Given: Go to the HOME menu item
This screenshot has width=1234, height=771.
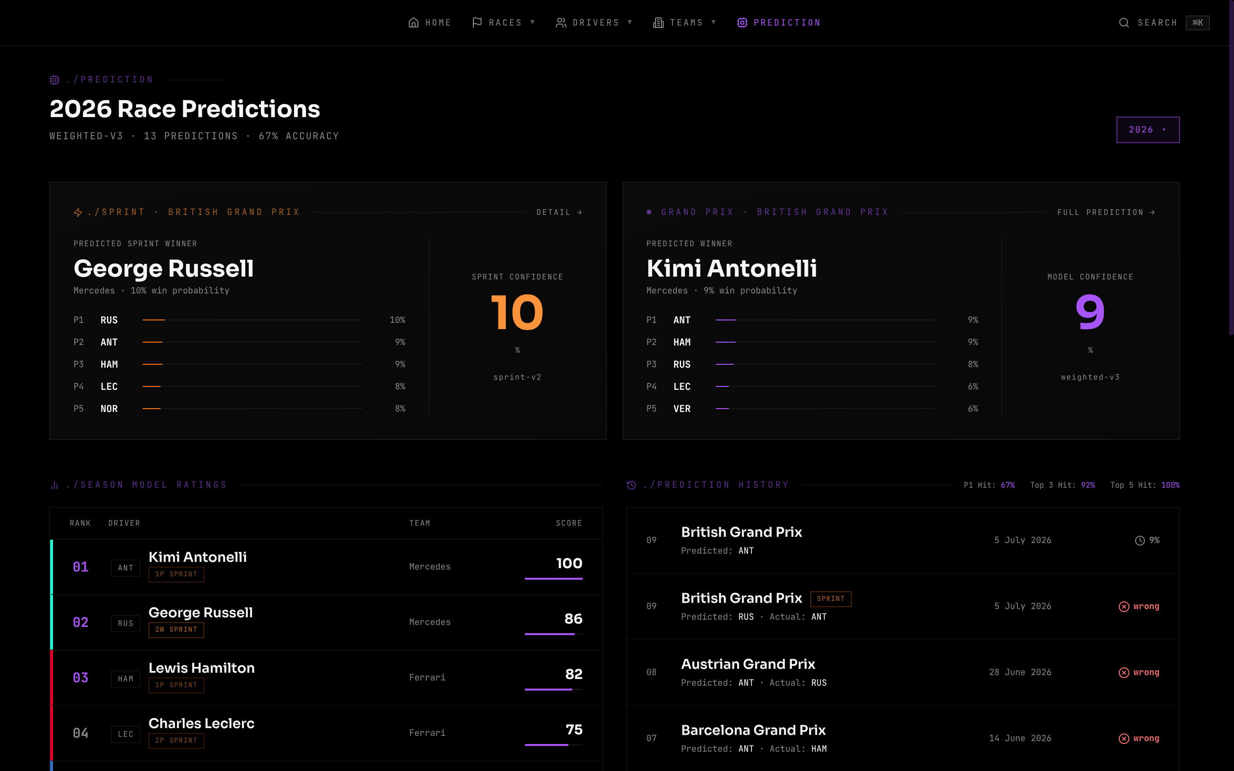Looking at the screenshot, I should point(430,23).
